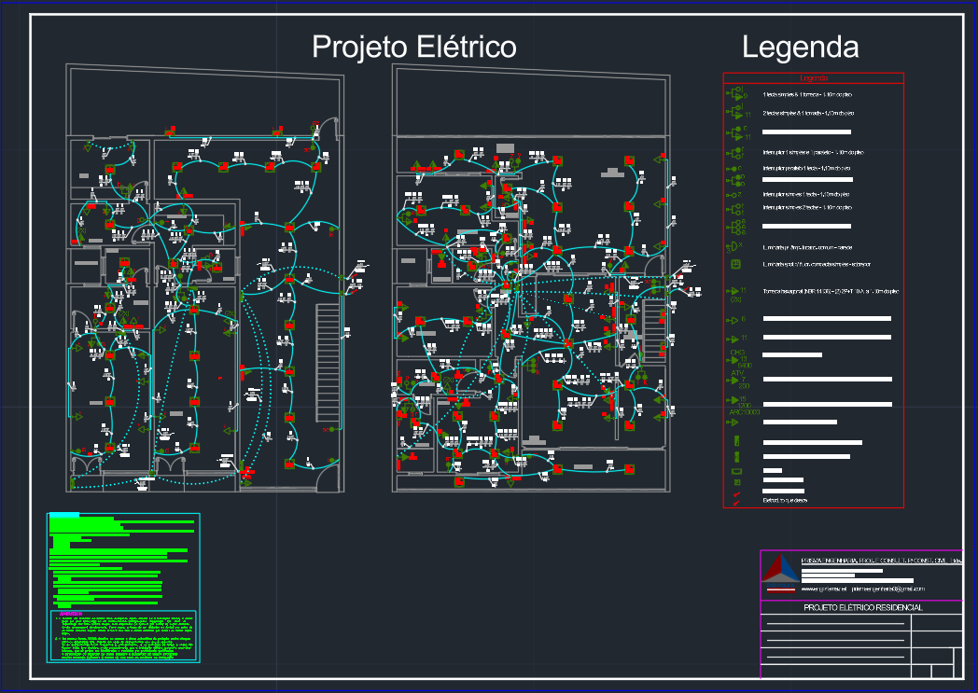Select the large white 'Legenda' heading
This screenshot has width=978, height=693.
(x=800, y=47)
